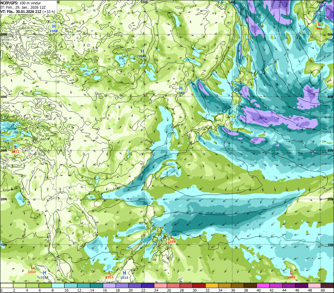Select the light pink 48–60 legend swatch
The height and width of the screenshot is (293, 334).
point(314,285)
